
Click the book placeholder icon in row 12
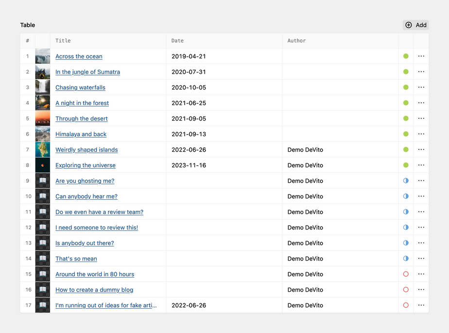click(x=43, y=228)
